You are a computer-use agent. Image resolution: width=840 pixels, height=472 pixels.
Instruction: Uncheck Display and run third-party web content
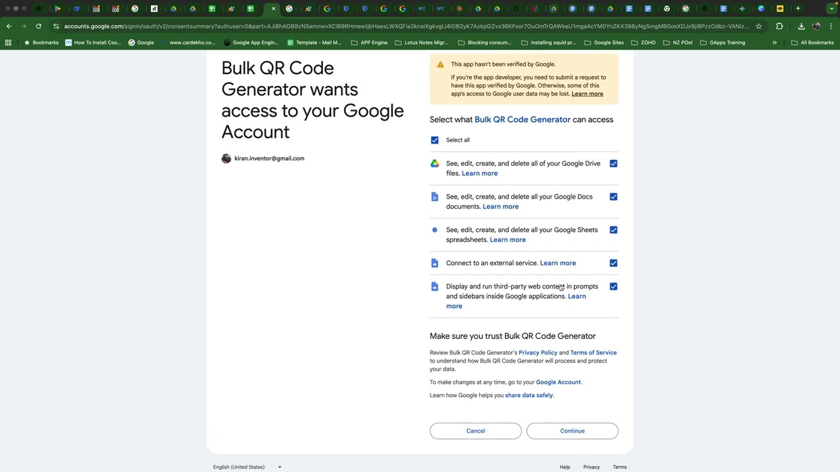pyautogui.click(x=614, y=286)
